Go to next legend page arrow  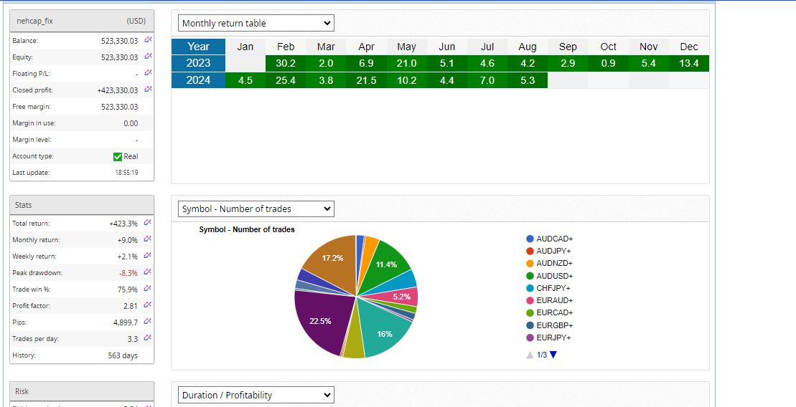[553, 355]
